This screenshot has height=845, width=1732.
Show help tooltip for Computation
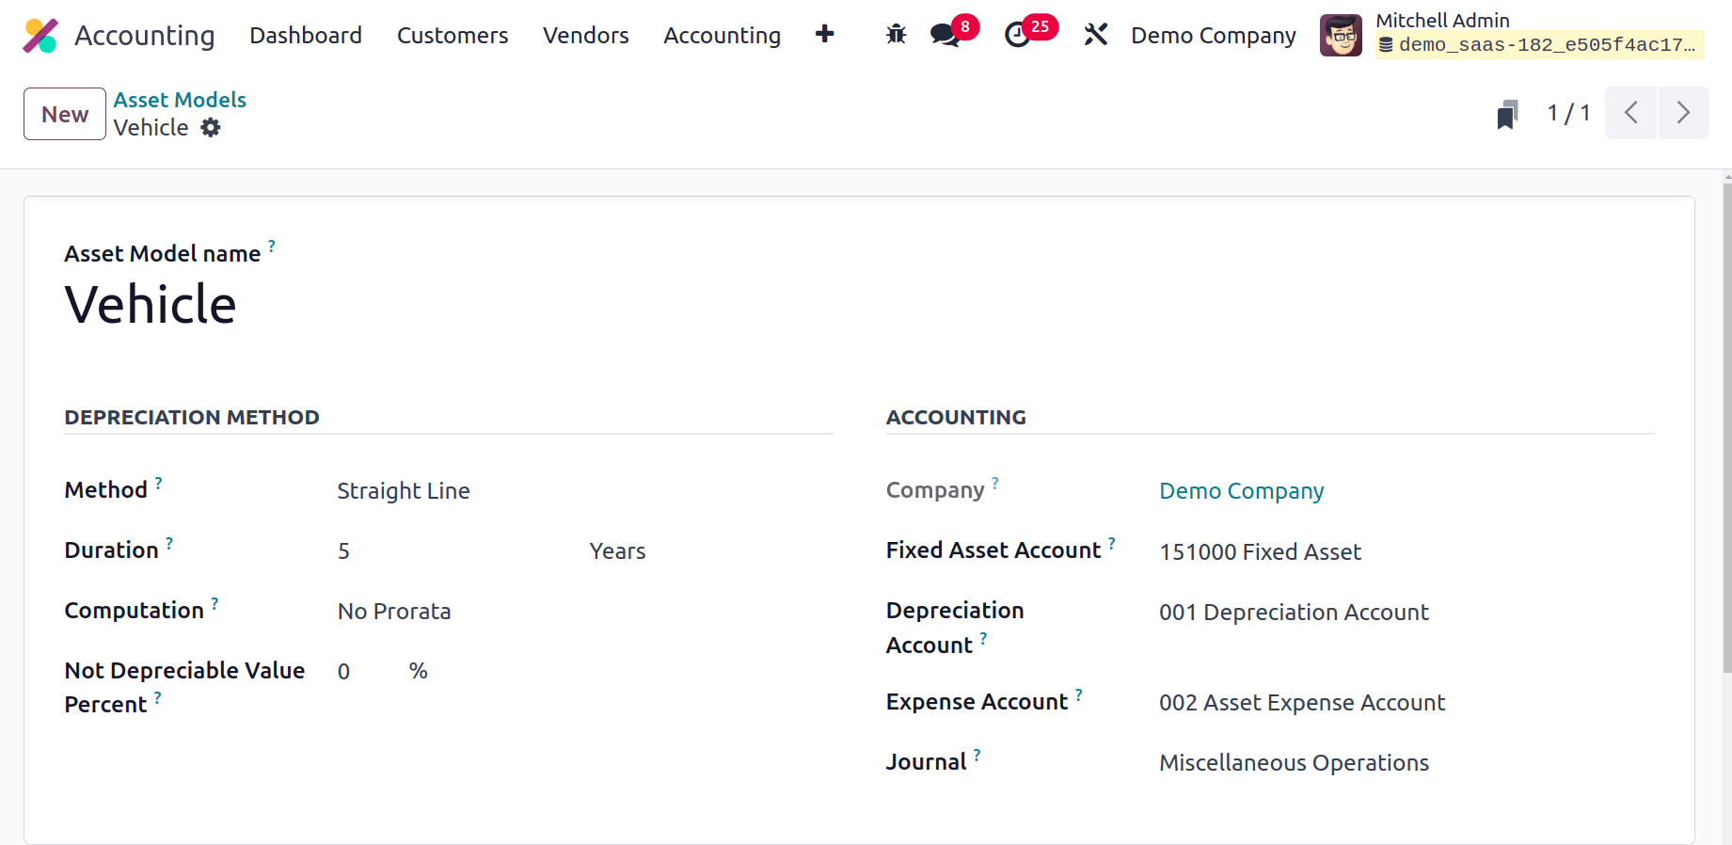tap(215, 603)
